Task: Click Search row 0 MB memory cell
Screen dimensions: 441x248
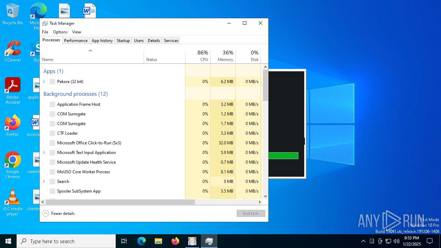Action: pyautogui.click(x=223, y=182)
